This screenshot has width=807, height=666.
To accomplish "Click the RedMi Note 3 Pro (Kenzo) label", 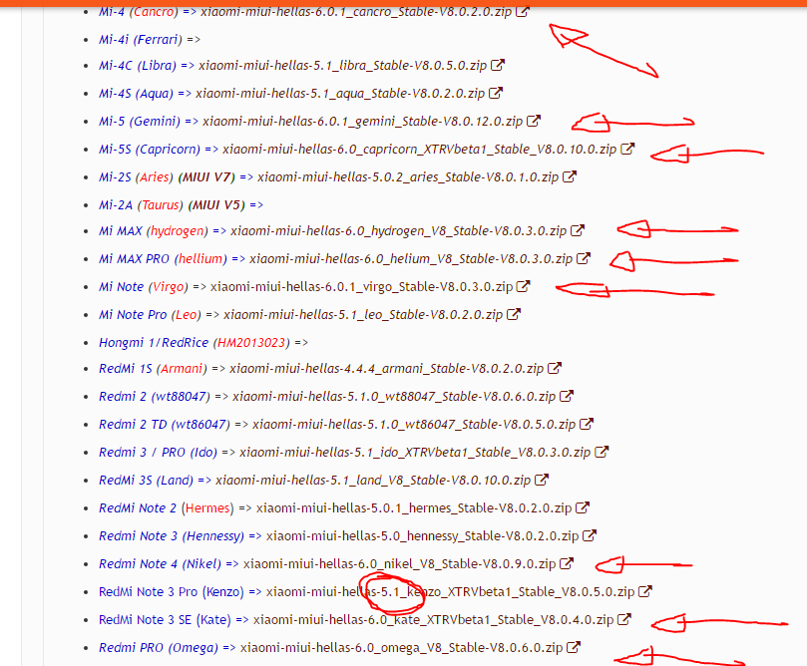I will coord(172,591).
